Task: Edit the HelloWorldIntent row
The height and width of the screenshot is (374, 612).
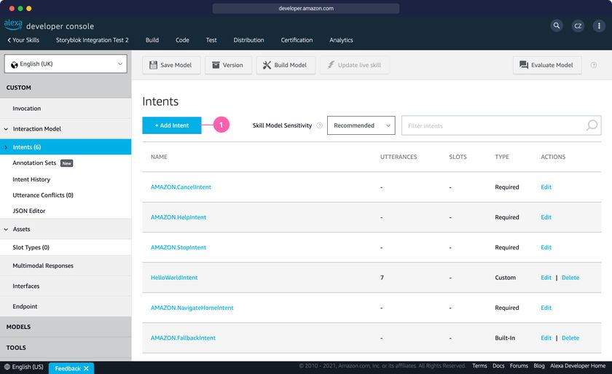Action: tap(546, 278)
